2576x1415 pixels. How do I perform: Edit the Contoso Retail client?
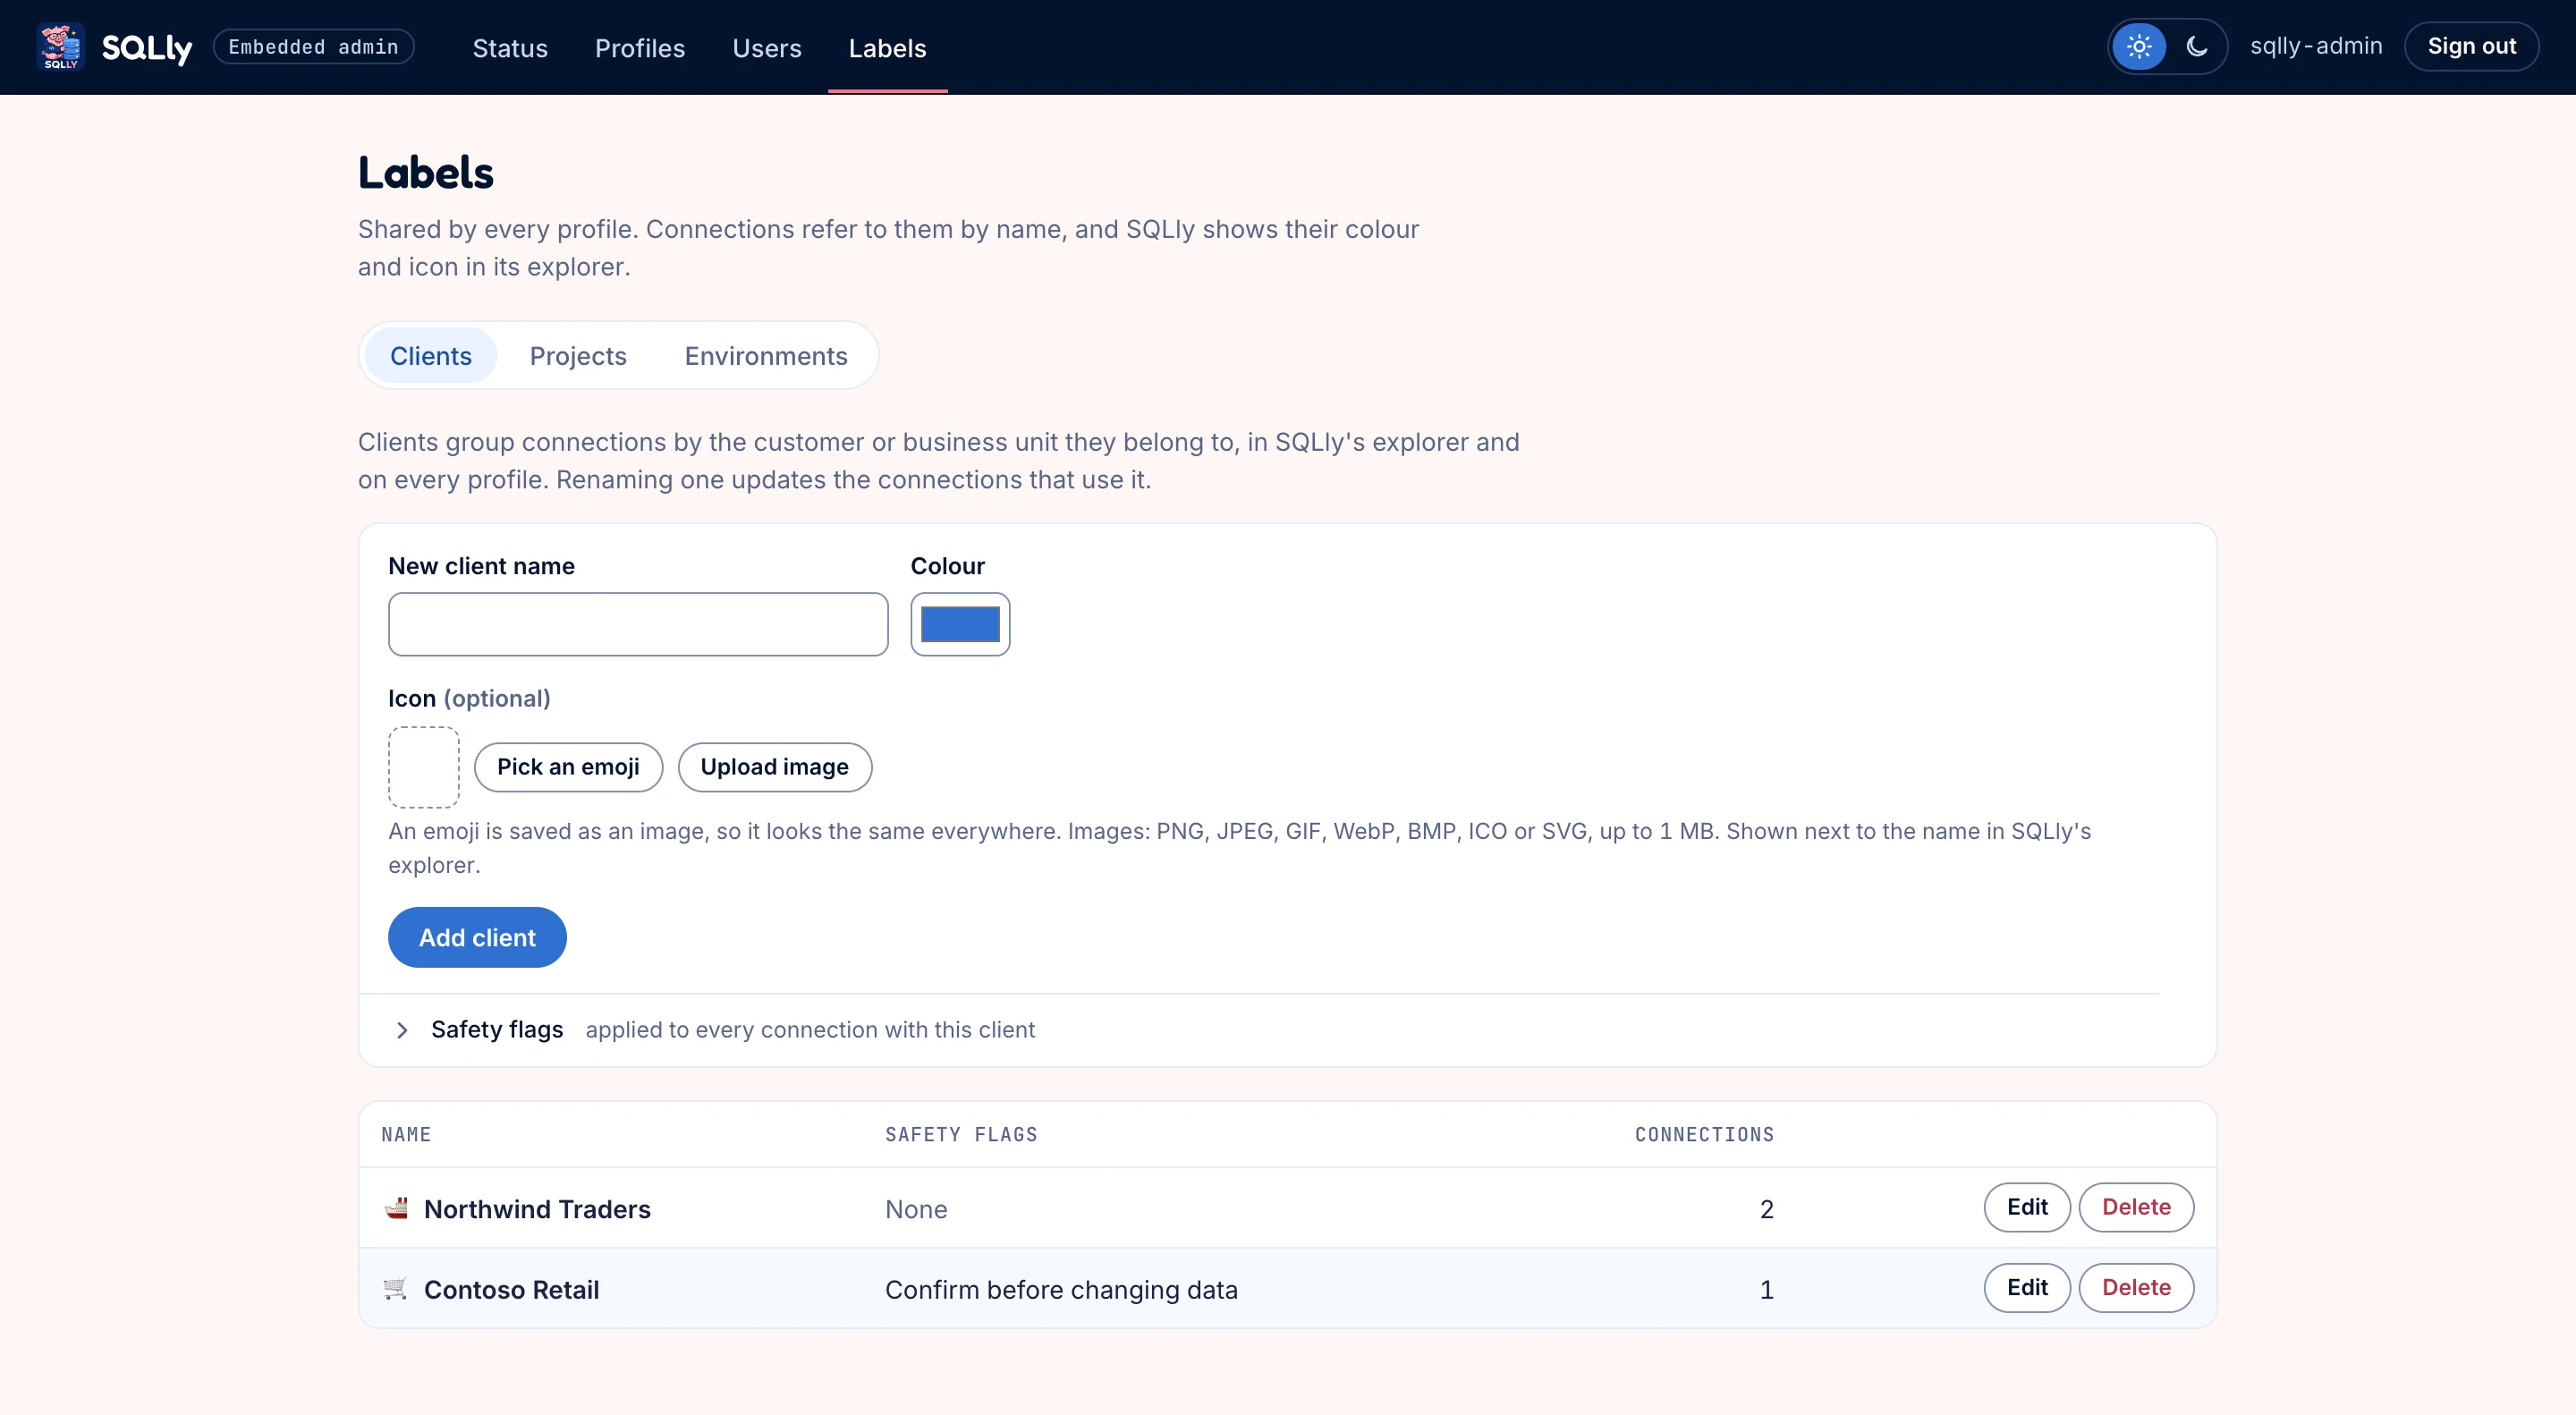[x=2027, y=1287]
